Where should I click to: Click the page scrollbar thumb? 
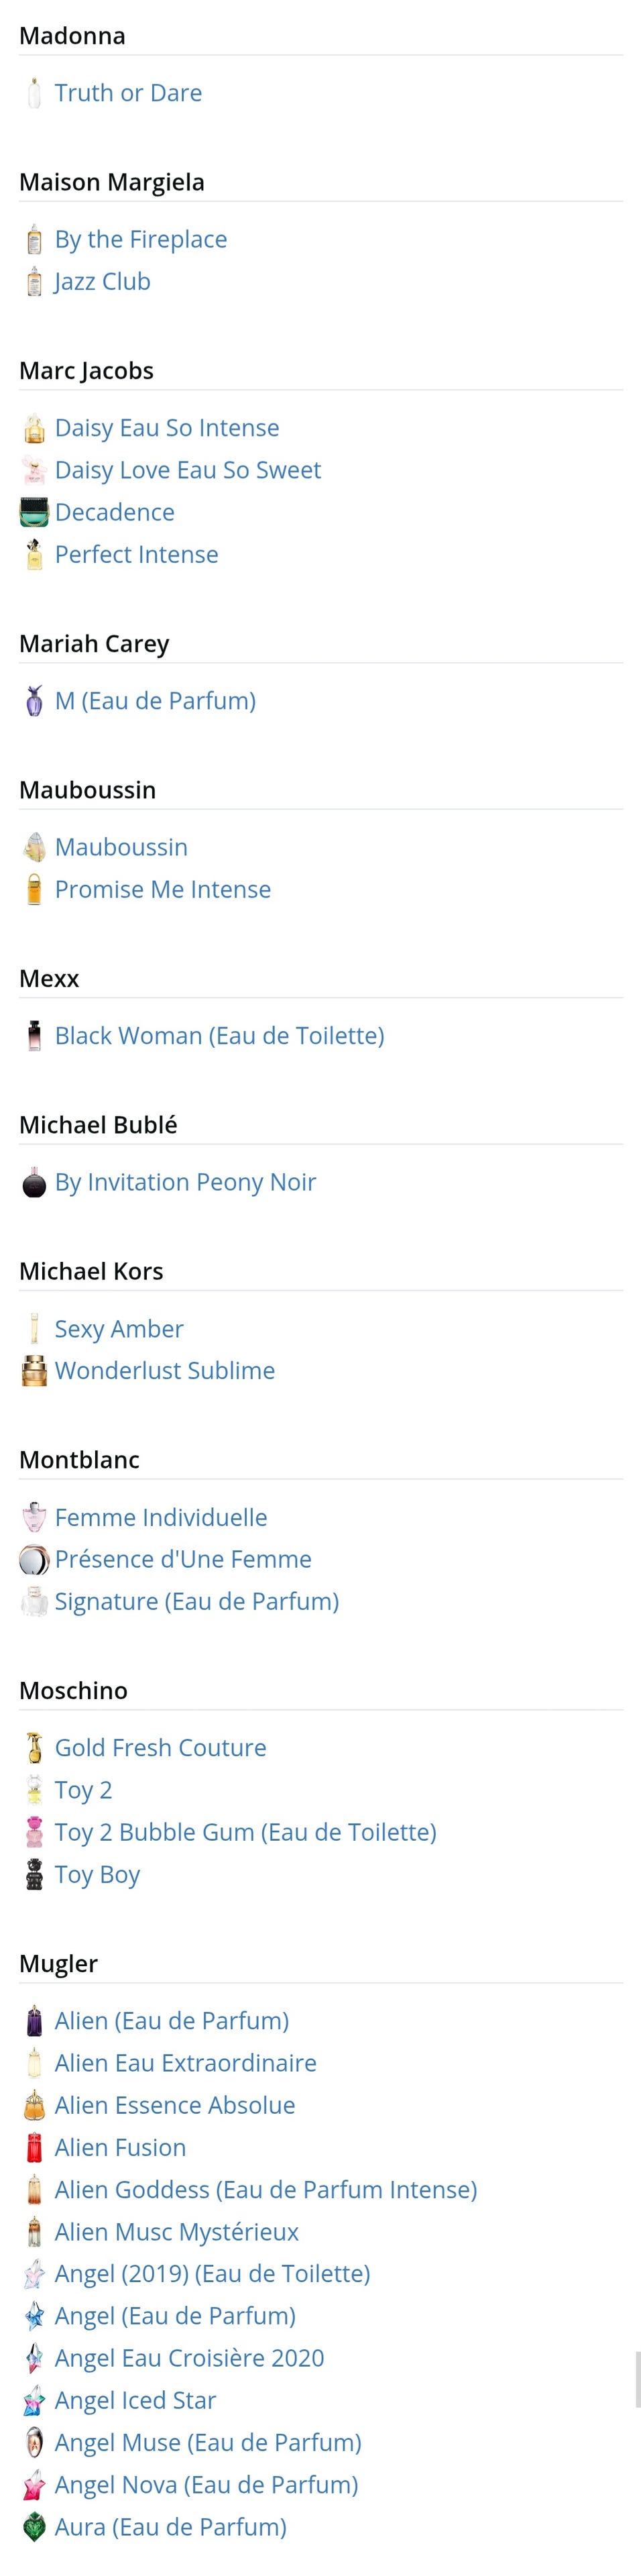[x=637, y=2380]
